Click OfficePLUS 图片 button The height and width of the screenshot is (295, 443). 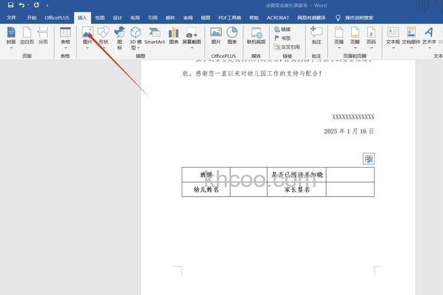(216, 36)
